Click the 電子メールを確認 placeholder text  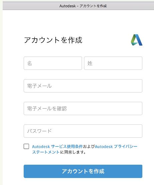click(47, 108)
